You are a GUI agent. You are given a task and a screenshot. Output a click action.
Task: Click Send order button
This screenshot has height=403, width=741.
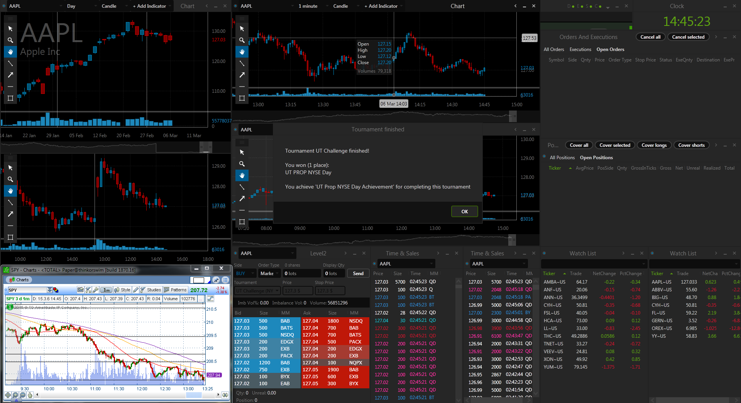pyautogui.click(x=358, y=273)
